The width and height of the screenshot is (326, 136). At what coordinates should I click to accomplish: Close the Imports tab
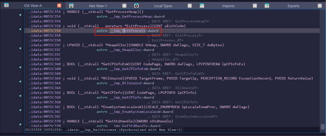click(255, 6)
